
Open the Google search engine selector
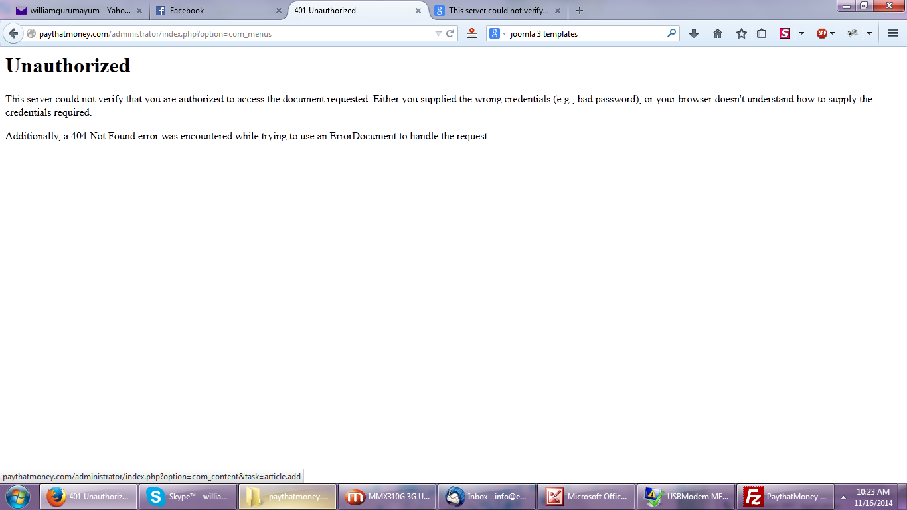(x=498, y=33)
